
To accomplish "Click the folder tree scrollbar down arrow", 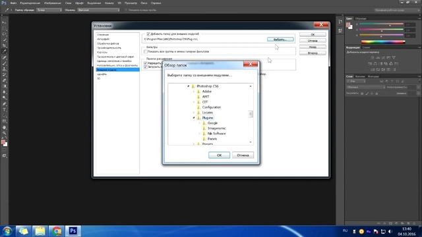I will pyautogui.click(x=251, y=142).
